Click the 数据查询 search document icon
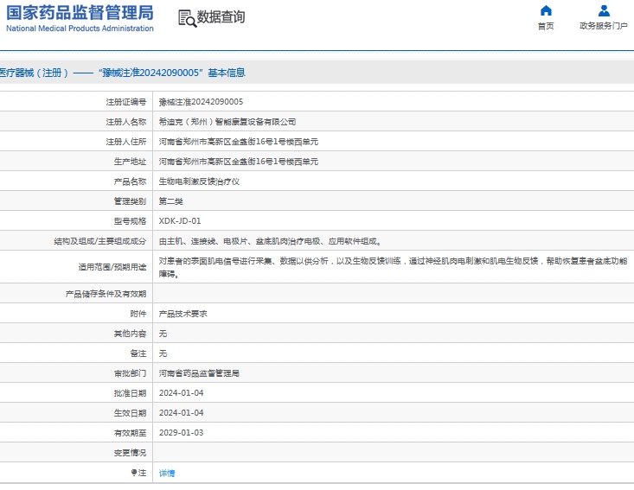This screenshot has height=490, width=634. 187,19
